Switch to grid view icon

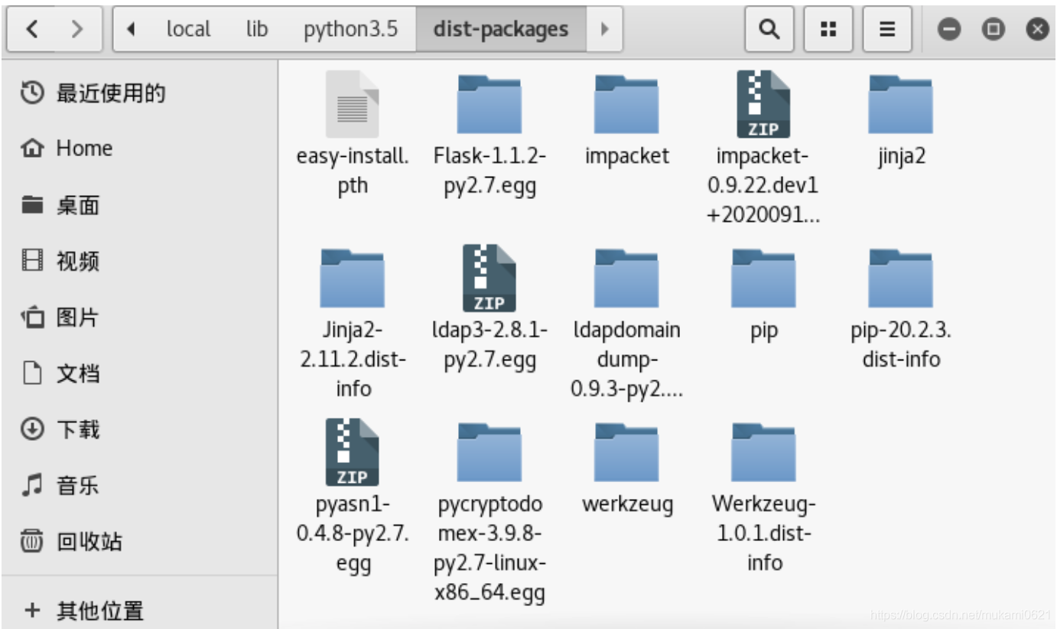[828, 29]
